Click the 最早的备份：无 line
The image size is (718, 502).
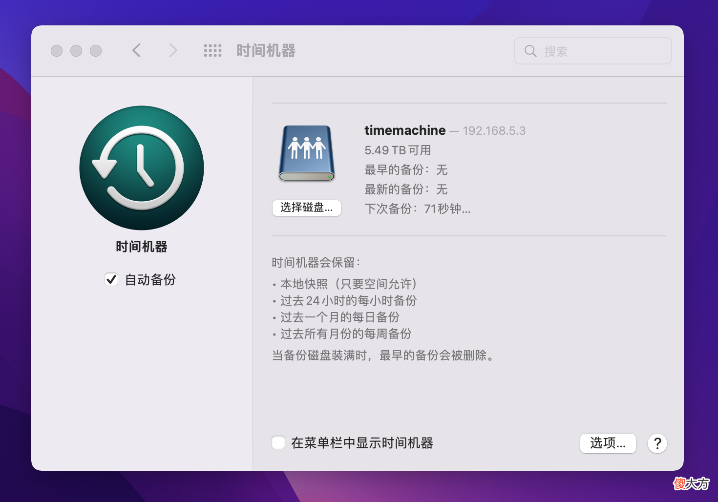click(x=406, y=170)
